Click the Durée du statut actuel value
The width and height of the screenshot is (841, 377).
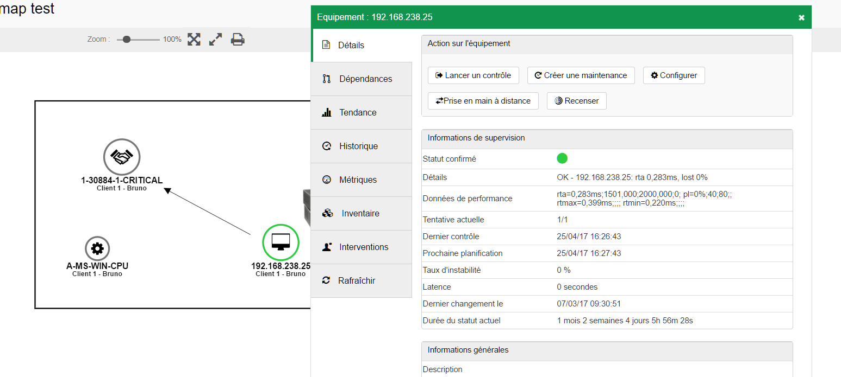click(625, 321)
